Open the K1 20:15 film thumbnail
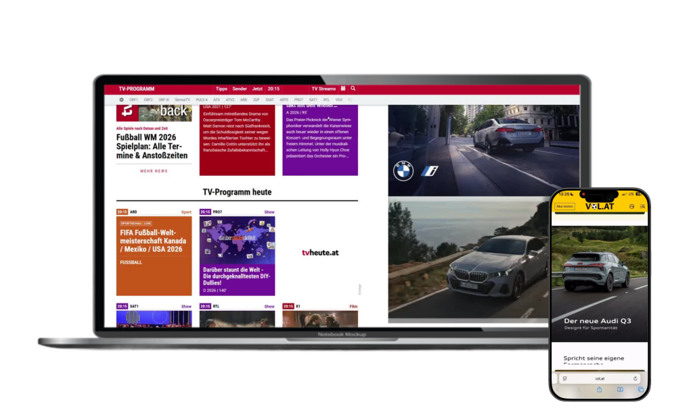 (x=320, y=319)
